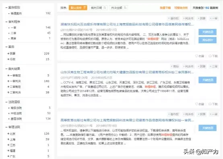Sort by 默认排序
This screenshot has height=159, width=223.
pyautogui.click(x=78, y=8)
